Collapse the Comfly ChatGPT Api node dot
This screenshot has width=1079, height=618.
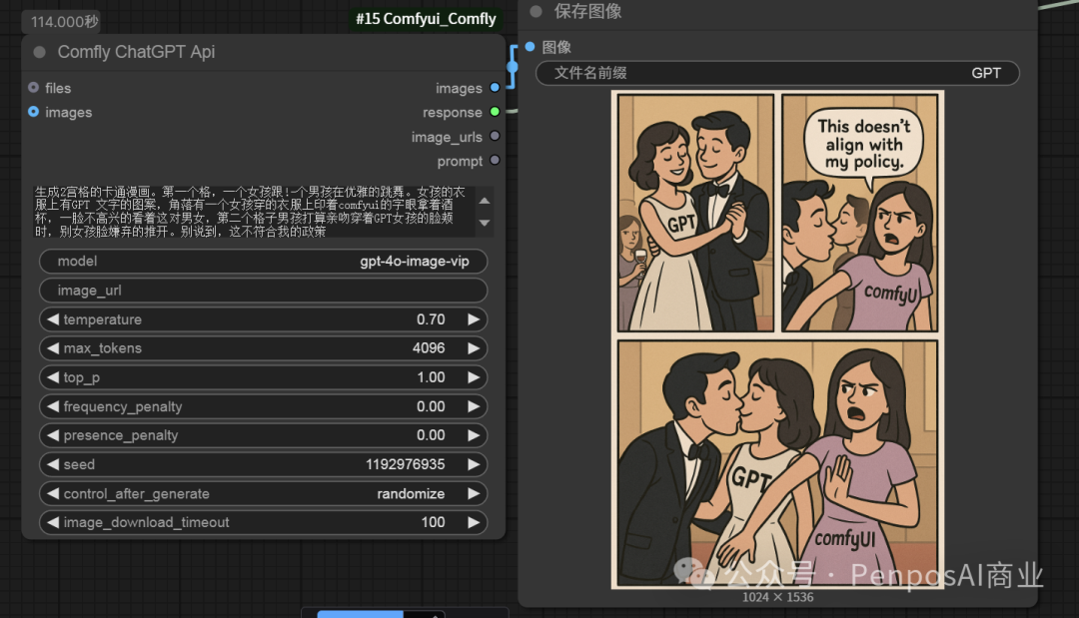pos(40,52)
